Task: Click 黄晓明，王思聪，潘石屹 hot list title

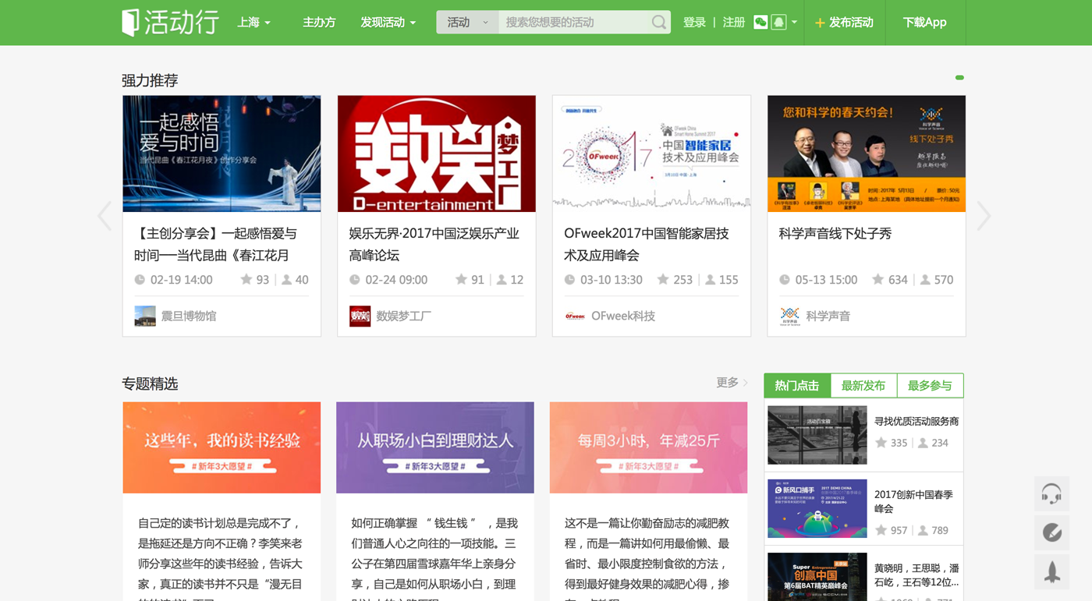Action: pyautogui.click(x=916, y=574)
